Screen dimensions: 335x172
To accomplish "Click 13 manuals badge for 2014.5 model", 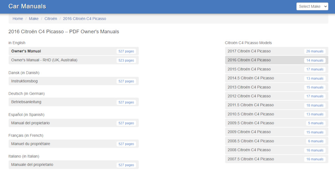I will pos(315,78).
